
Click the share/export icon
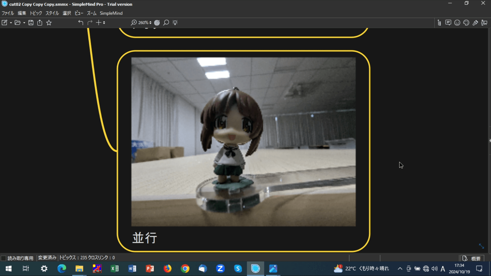40,23
